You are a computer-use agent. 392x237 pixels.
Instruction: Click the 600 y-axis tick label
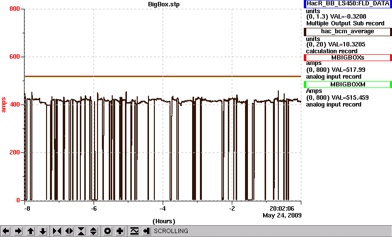[15, 57]
